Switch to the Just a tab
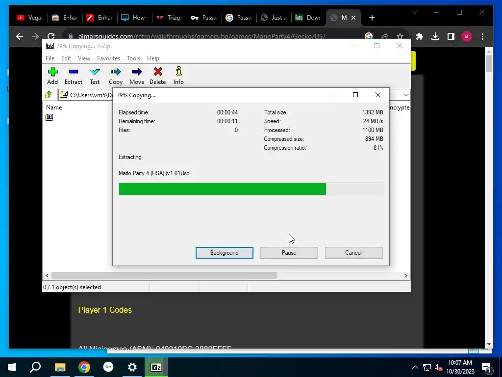502x377 pixels. coord(274,18)
